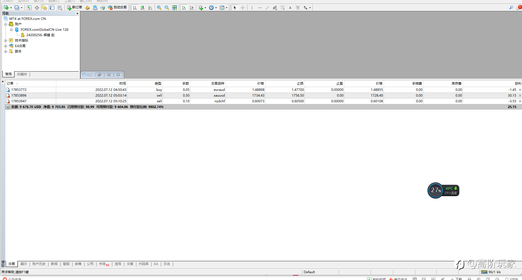Toggle the Navigator panel star-folder icon
The image size is (522, 280).
(x=44, y=8)
